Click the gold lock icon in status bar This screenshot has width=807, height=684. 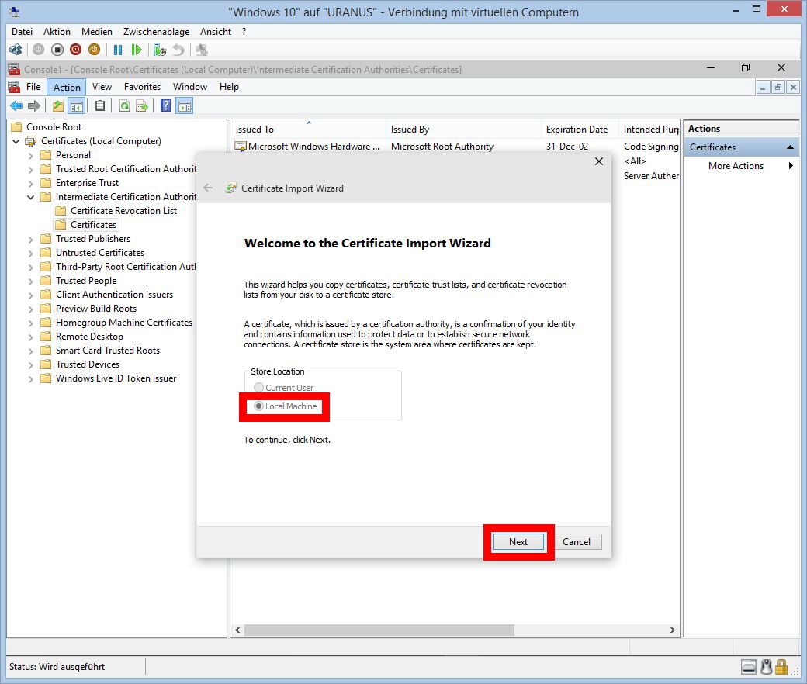tap(781, 667)
